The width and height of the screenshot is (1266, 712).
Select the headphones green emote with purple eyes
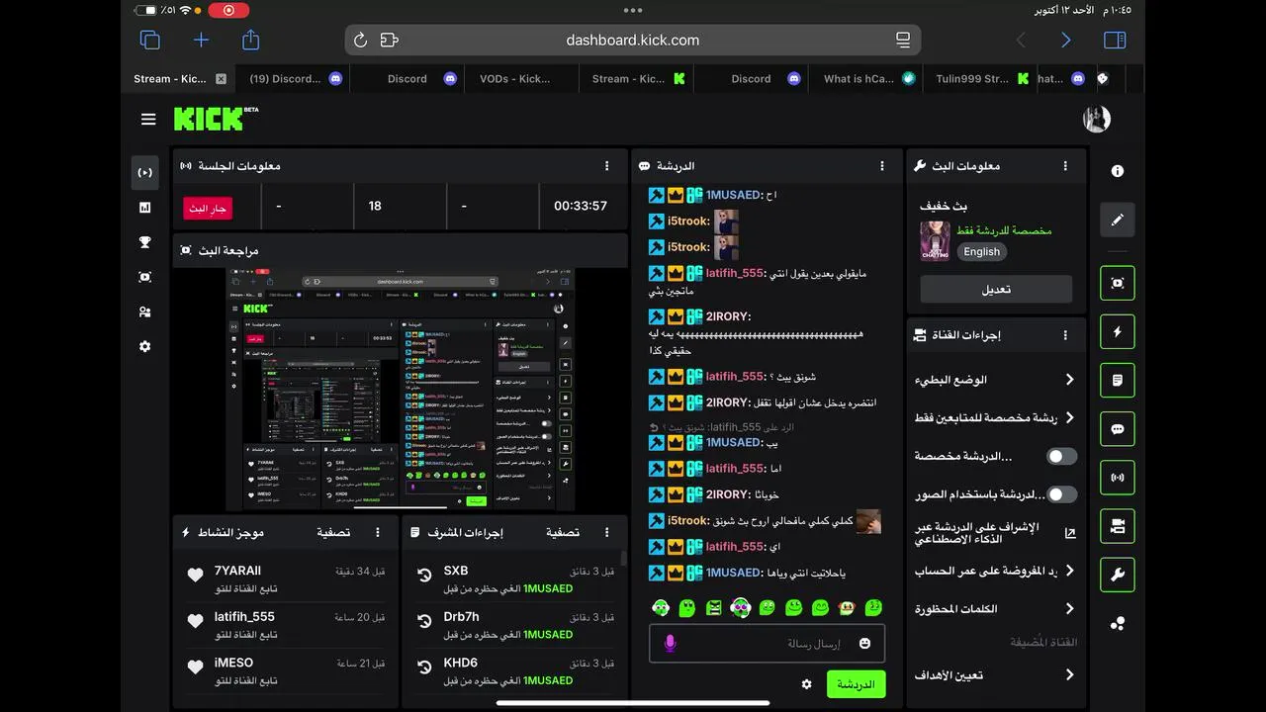coord(741,607)
